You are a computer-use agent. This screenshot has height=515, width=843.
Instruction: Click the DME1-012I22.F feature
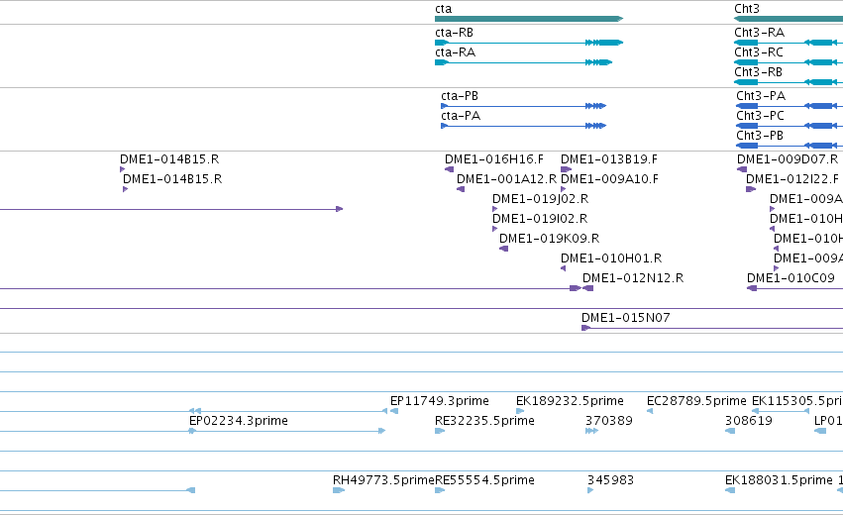tap(791, 179)
